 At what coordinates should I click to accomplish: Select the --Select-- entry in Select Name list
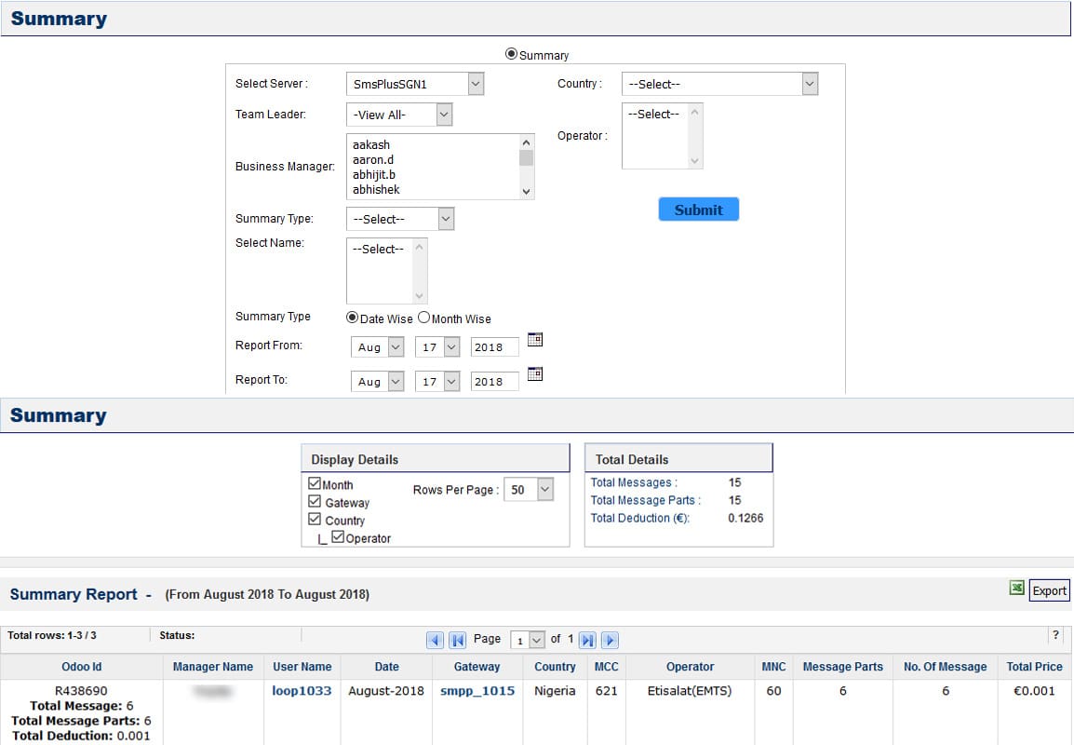pyautogui.click(x=378, y=249)
